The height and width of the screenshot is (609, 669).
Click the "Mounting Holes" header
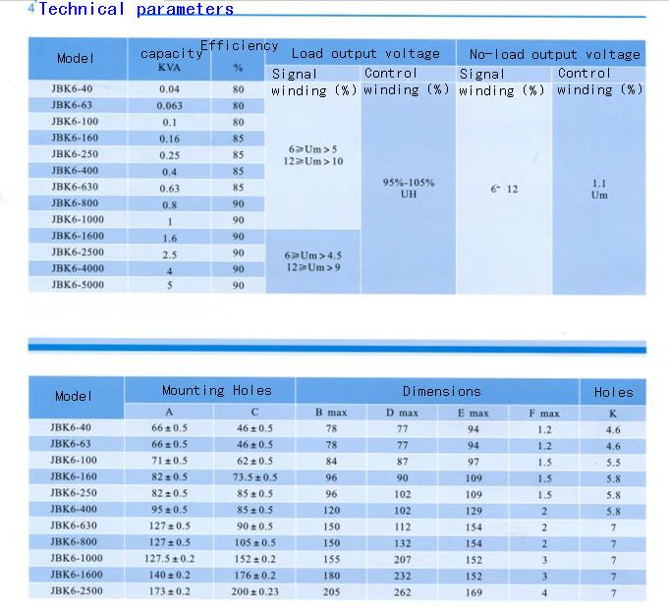click(217, 390)
